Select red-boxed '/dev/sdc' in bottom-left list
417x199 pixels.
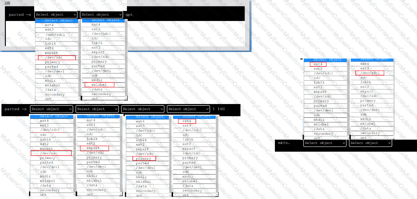[51, 153]
